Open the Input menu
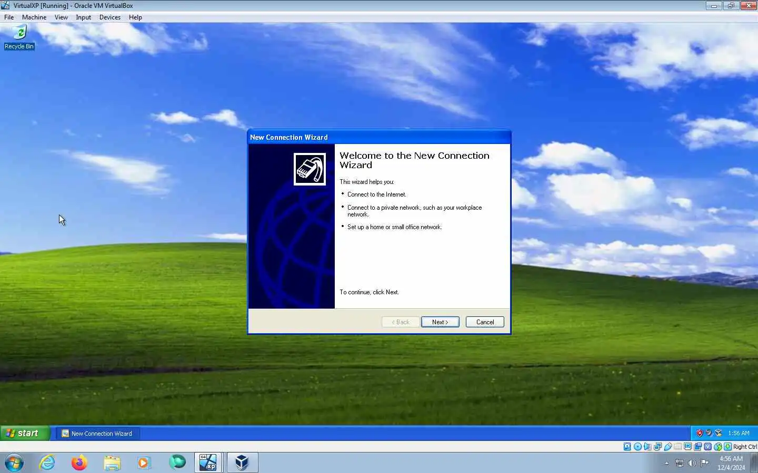The width and height of the screenshot is (758, 473). pyautogui.click(x=83, y=17)
